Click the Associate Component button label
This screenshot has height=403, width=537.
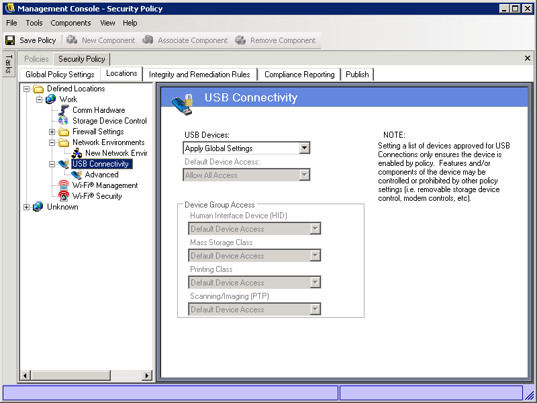coord(193,40)
